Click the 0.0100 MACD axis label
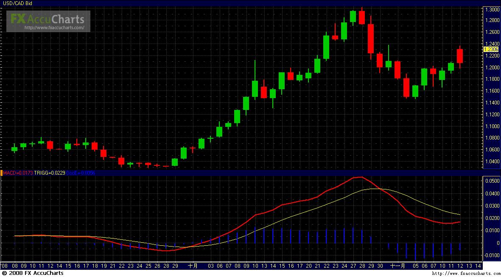 coord(492,230)
